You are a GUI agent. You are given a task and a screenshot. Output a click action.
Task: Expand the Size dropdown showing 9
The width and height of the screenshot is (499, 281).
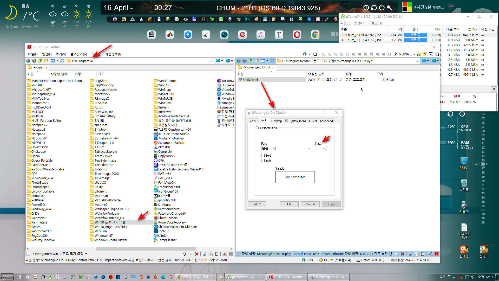[x=324, y=148]
